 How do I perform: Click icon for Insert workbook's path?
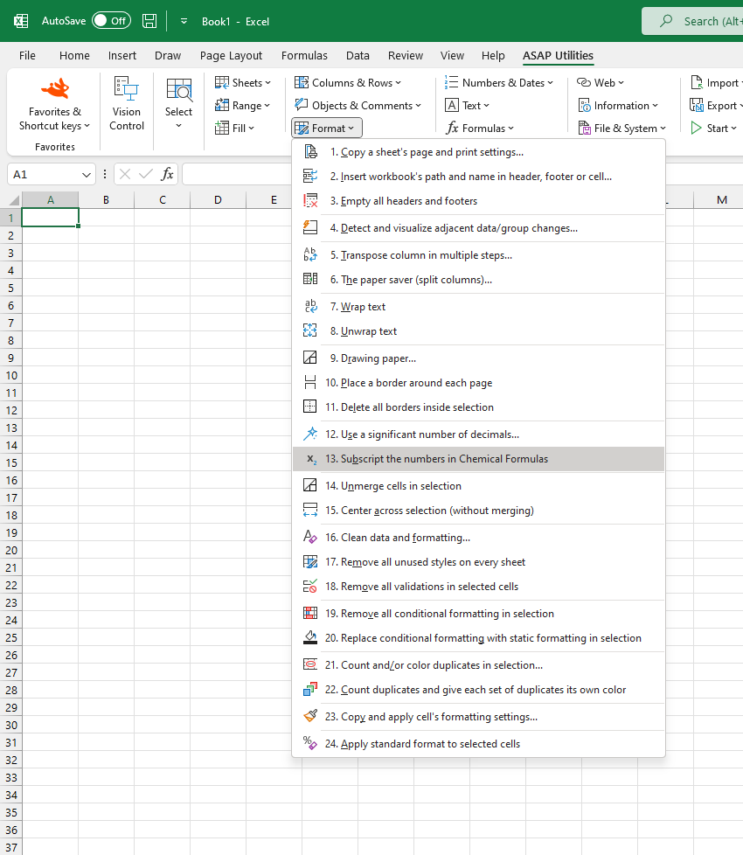(310, 176)
